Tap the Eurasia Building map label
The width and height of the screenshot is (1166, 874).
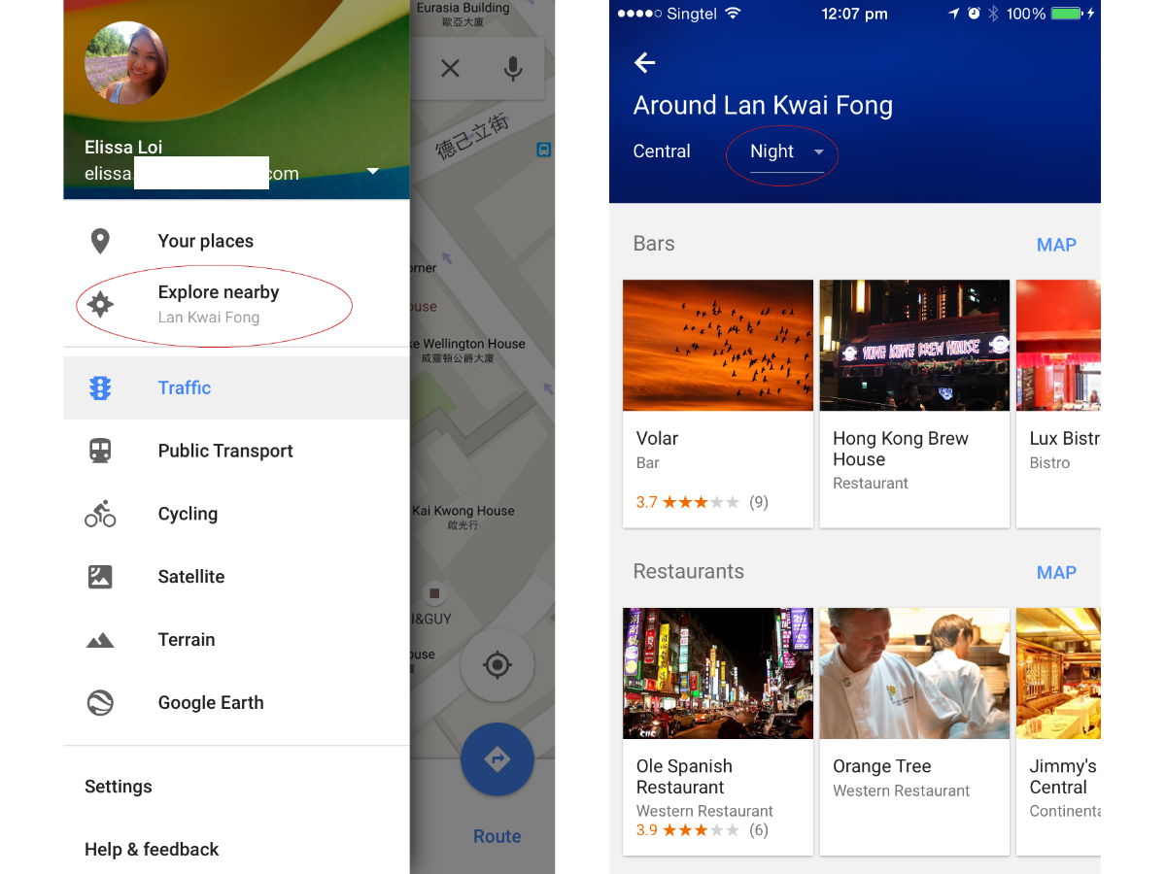(x=463, y=14)
